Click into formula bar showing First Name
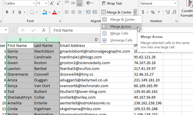193x115 pixels. pos(75,30)
